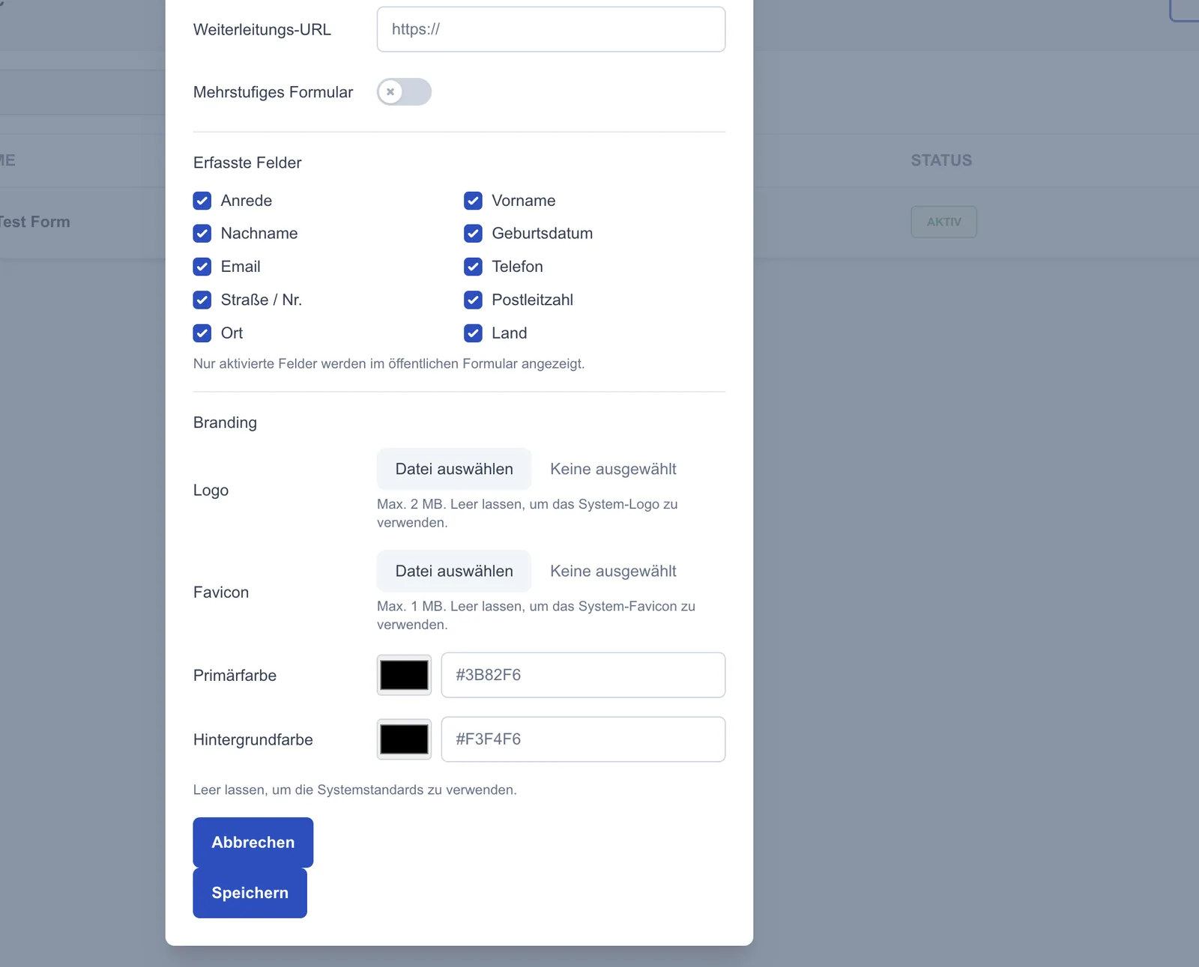The height and width of the screenshot is (967, 1199).
Task: Click 'Keine ausgewählt' next to Logo
Action: [613, 469]
